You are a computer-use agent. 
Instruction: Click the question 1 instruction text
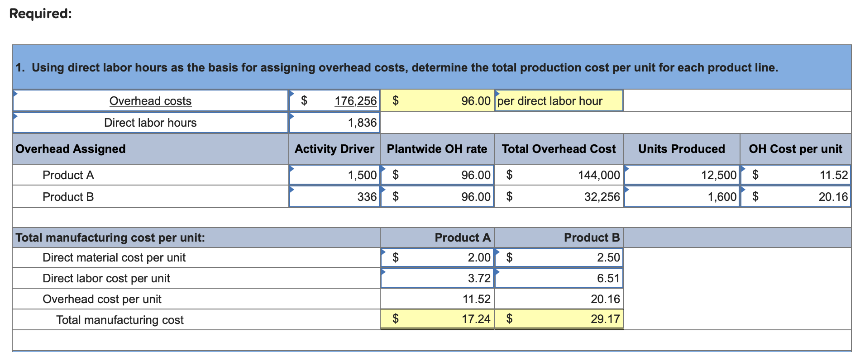[397, 67]
